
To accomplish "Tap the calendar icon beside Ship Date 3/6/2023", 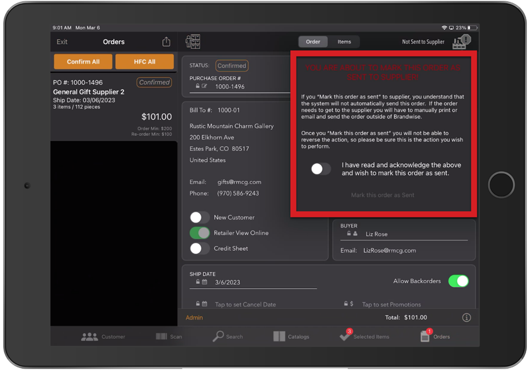I will tap(204, 282).
